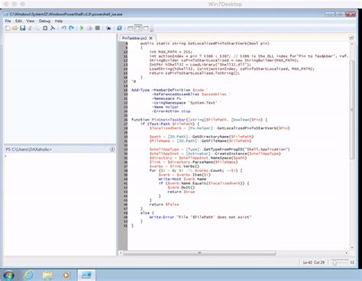Viewport: 362px width, 281px height.
Task: Collapse the script pane with the round arrow button
Action: point(351,37)
